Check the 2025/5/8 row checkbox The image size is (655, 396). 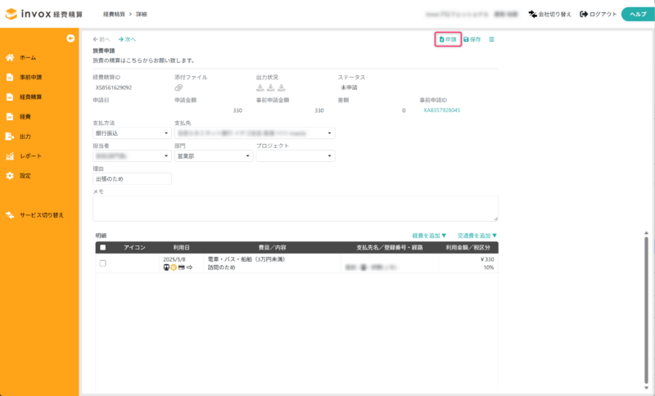(103, 263)
